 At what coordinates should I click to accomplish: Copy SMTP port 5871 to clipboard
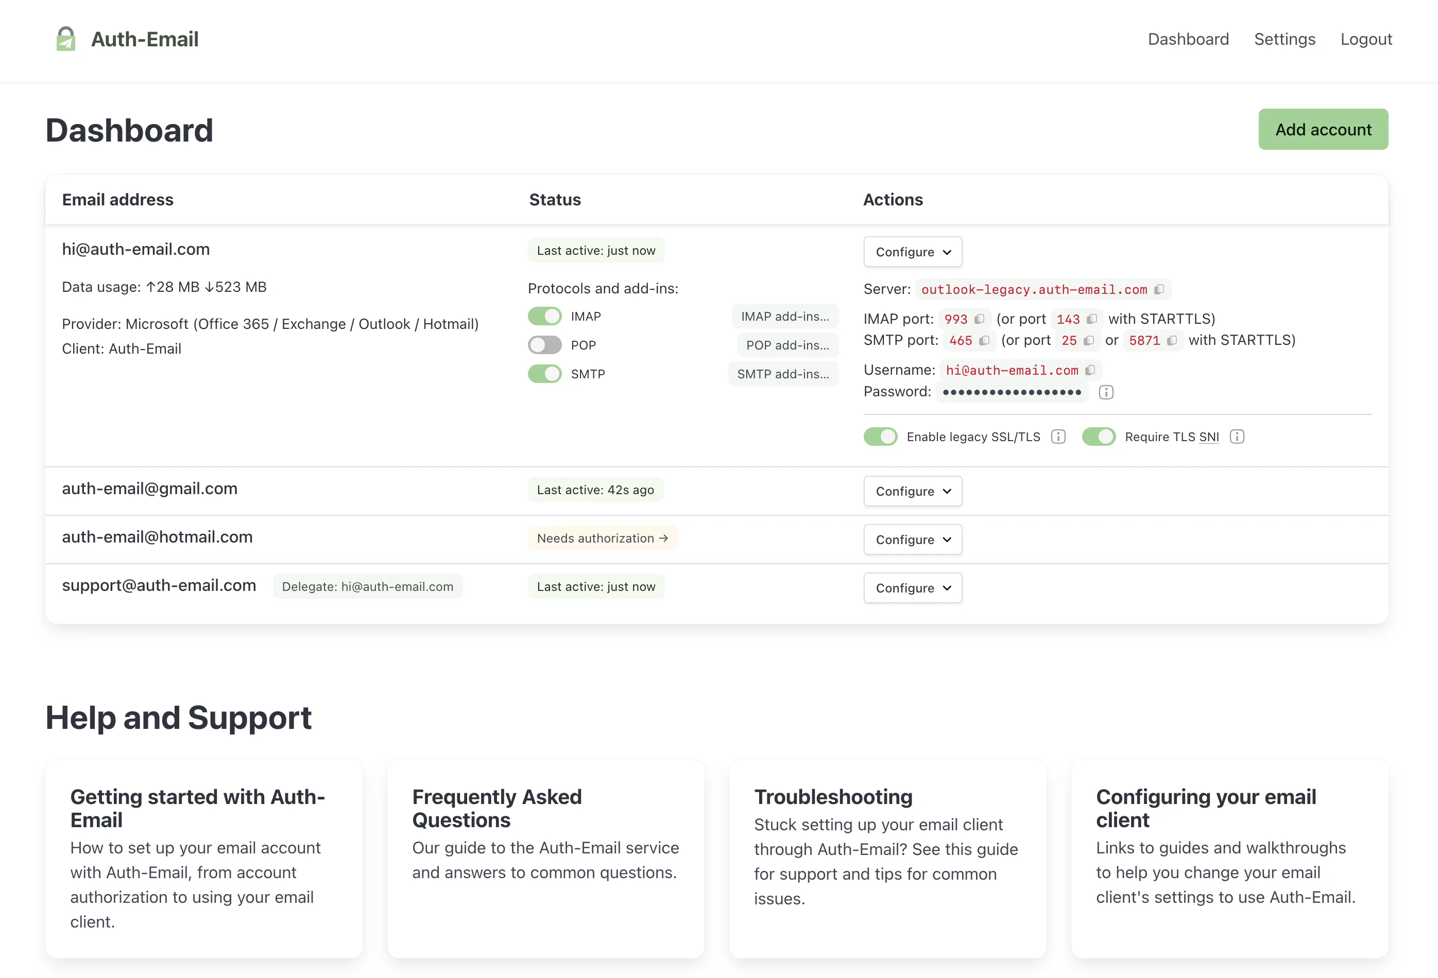point(1171,341)
